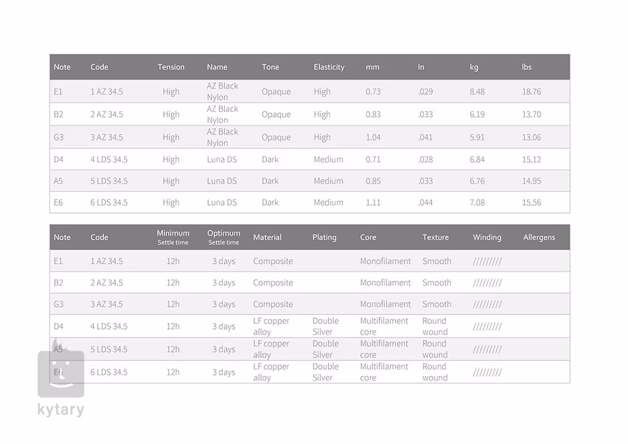This screenshot has width=628, height=444.
Task: Select the Tone column header
Action: 271,67
